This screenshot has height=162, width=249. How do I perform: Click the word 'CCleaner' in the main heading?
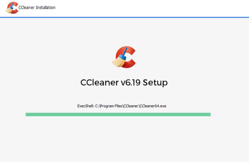pyautogui.click(x=100, y=82)
